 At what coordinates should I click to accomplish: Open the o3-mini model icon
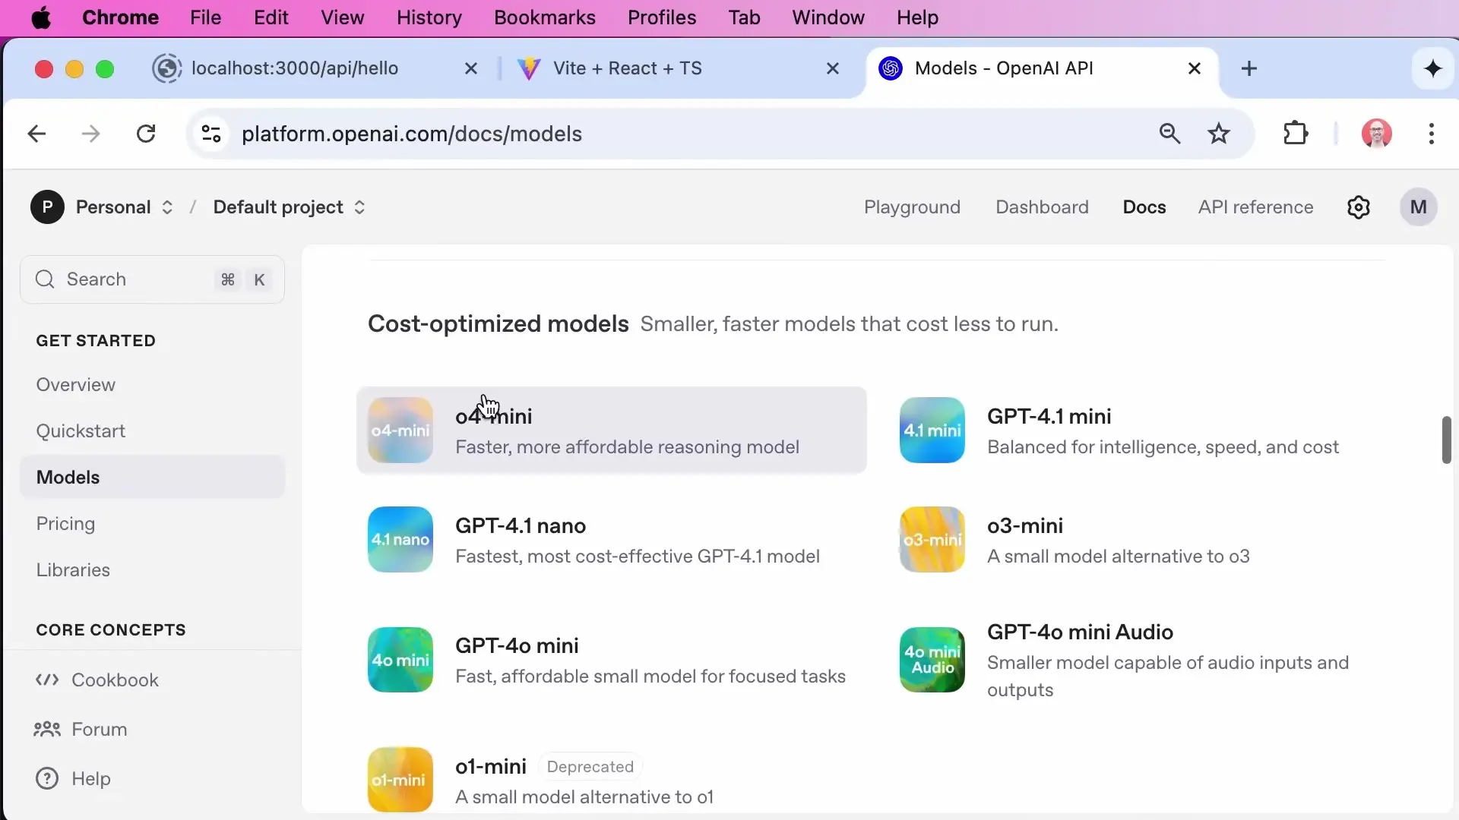pyautogui.click(x=932, y=539)
